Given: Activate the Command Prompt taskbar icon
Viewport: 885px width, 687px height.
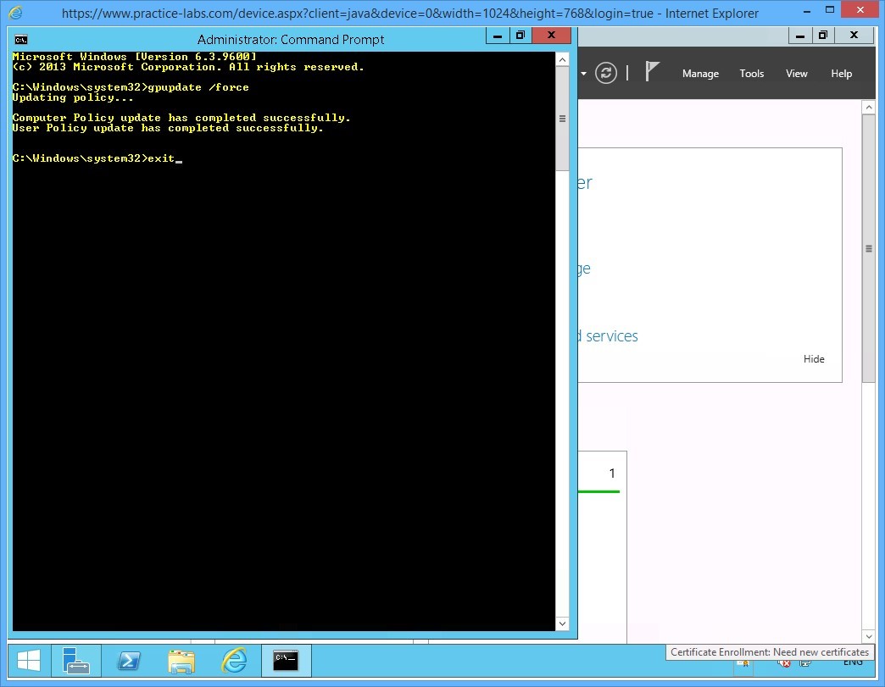Looking at the screenshot, I should click(x=286, y=660).
